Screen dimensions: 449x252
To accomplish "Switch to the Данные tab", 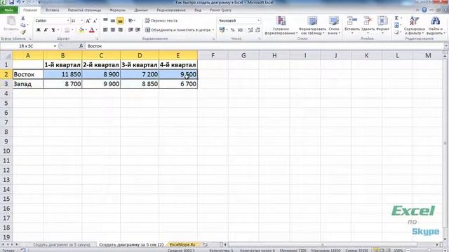I will tap(141, 10).
